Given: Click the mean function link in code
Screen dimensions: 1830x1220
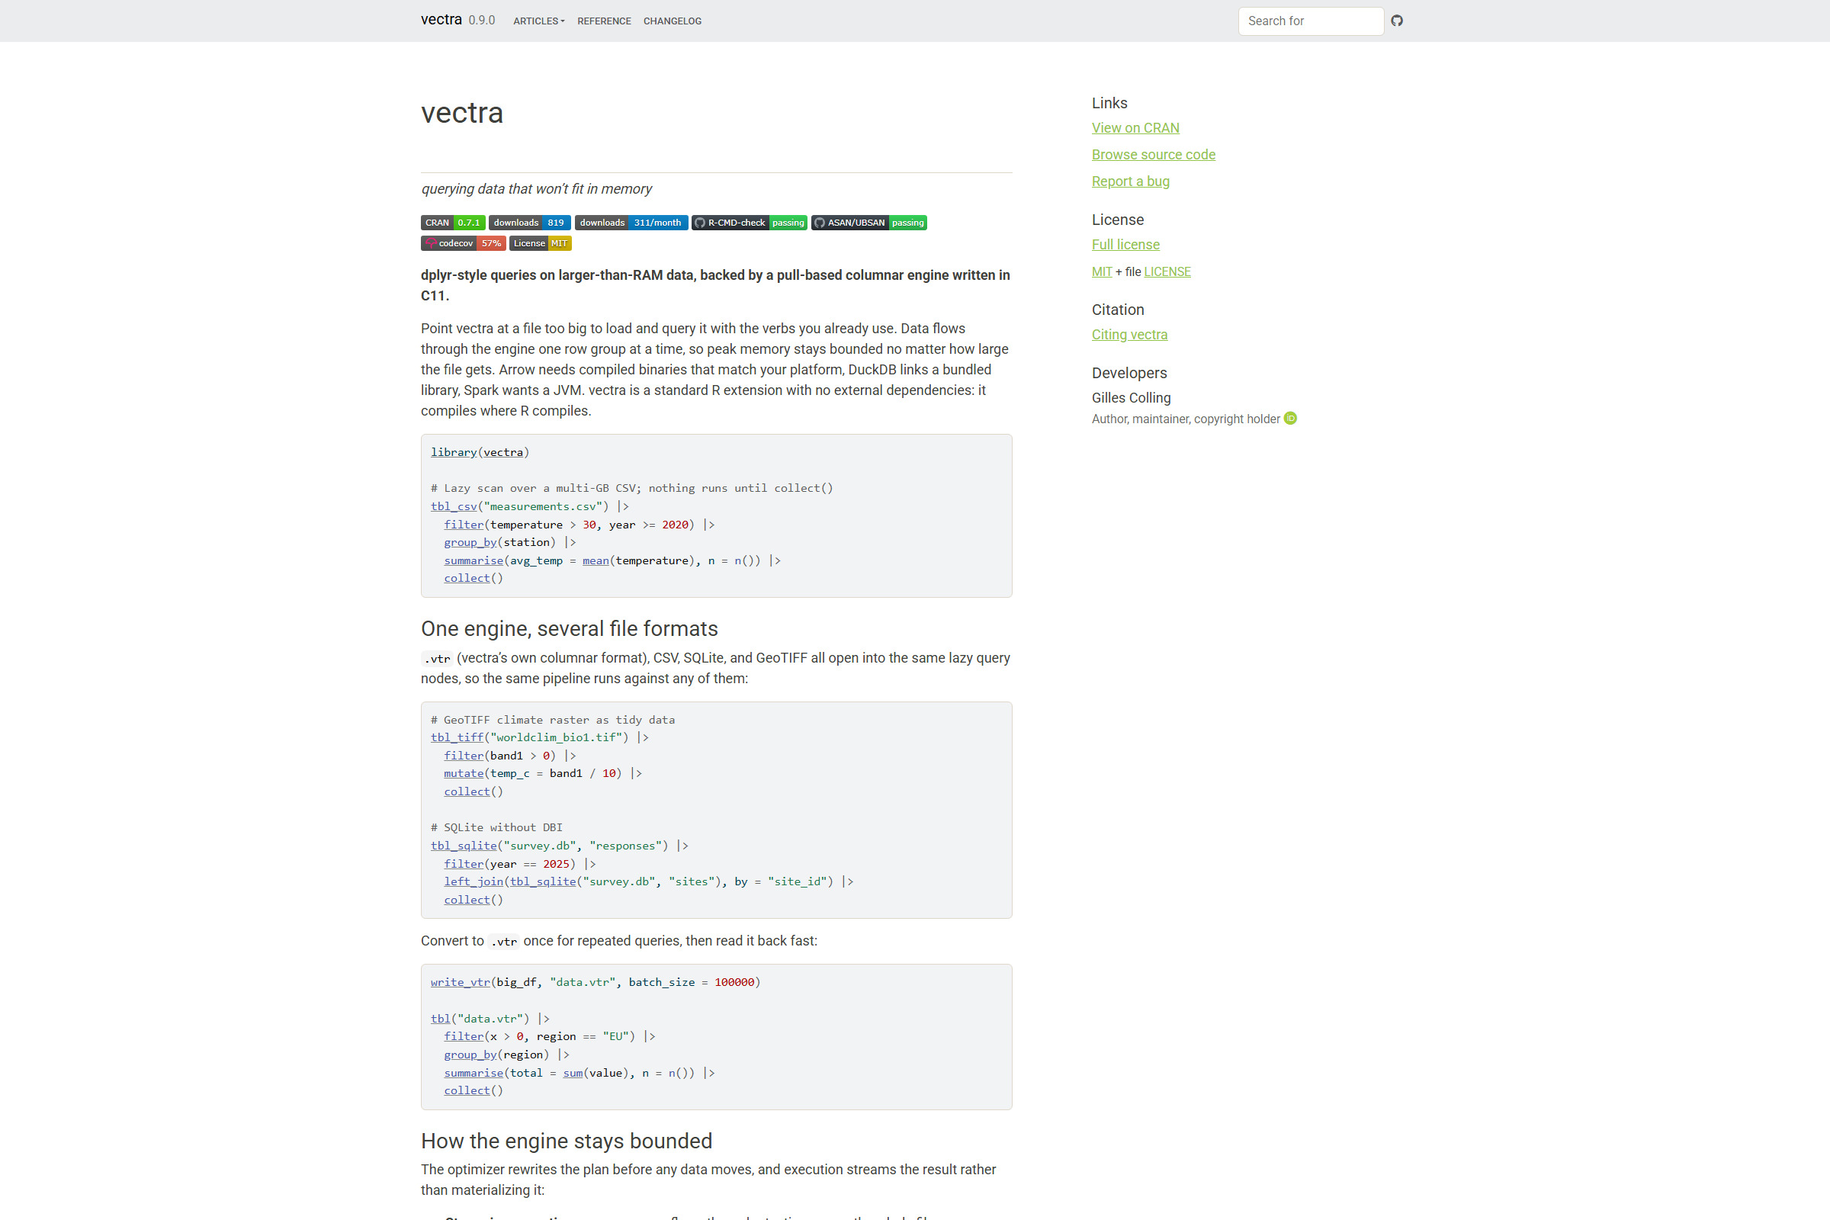Looking at the screenshot, I should pos(596,560).
